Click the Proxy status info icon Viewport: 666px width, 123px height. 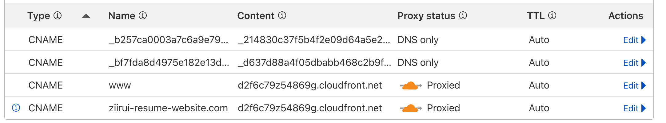(463, 16)
